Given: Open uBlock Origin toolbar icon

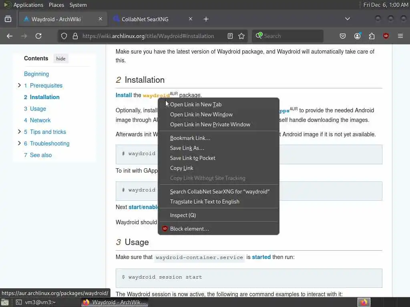Looking at the screenshot, I should (x=386, y=36).
